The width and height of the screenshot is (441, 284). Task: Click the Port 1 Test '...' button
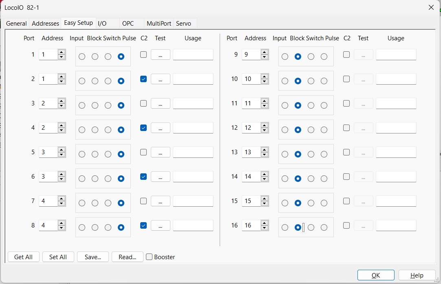coord(161,55)
